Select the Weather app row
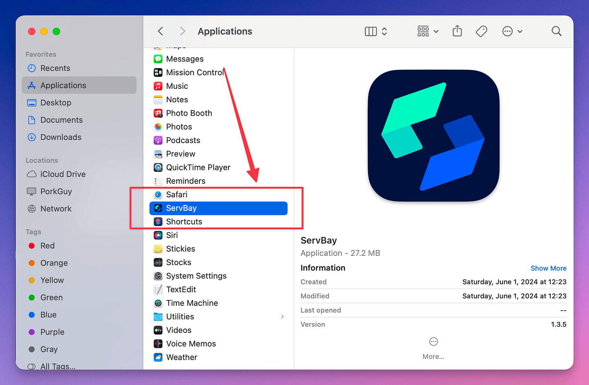Viewport: 589px width, 385px height. point(218,357)
